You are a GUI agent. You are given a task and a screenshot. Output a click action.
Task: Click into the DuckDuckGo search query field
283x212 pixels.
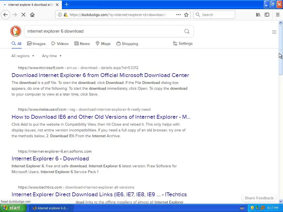[104, 31]
